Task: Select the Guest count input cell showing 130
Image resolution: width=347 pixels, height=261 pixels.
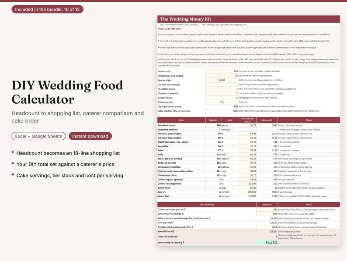Action: [x=222, y=71]
